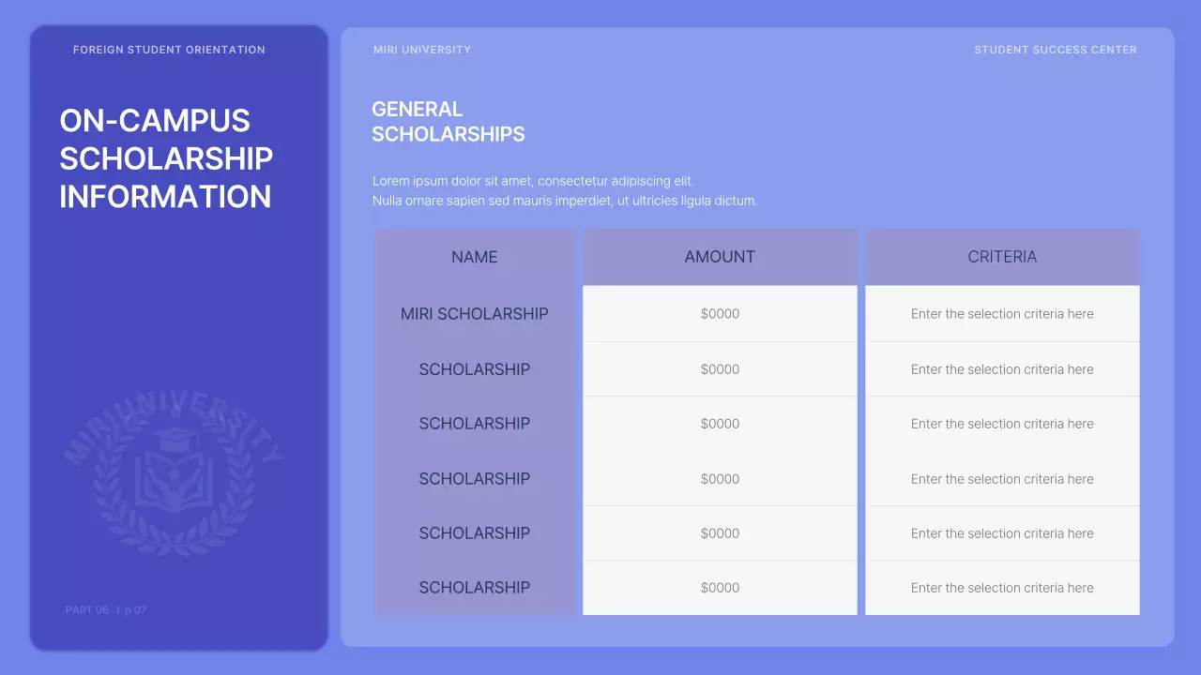This screenshot has width=1201, height=675.
Task: Select the NAME column header
Action: pyautogui.click(x=475, y=257)
